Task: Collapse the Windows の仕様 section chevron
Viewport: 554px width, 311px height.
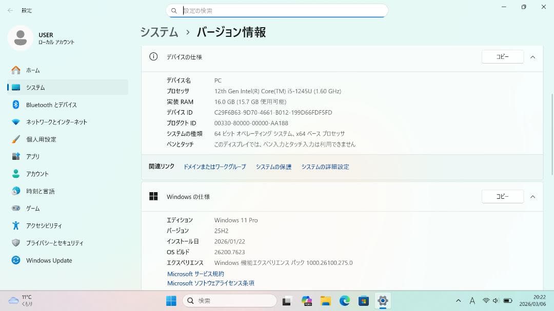Action: pyautogui.click(x=532, y=196)
